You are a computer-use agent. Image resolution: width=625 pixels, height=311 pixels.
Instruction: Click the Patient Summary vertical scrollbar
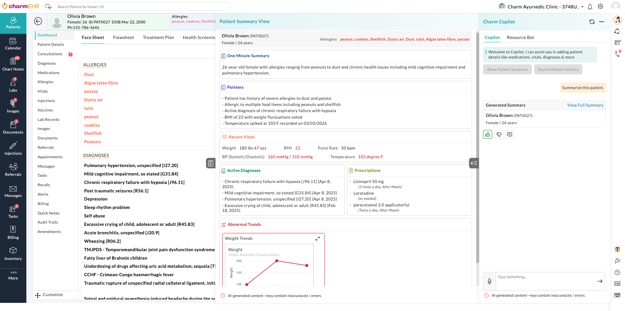[x=478, y=148]
